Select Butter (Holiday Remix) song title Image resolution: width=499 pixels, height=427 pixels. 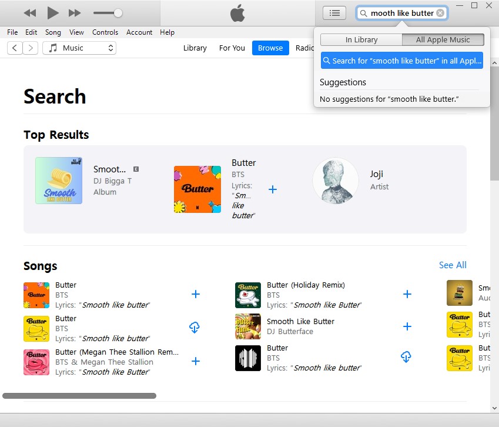pos(306,285)
